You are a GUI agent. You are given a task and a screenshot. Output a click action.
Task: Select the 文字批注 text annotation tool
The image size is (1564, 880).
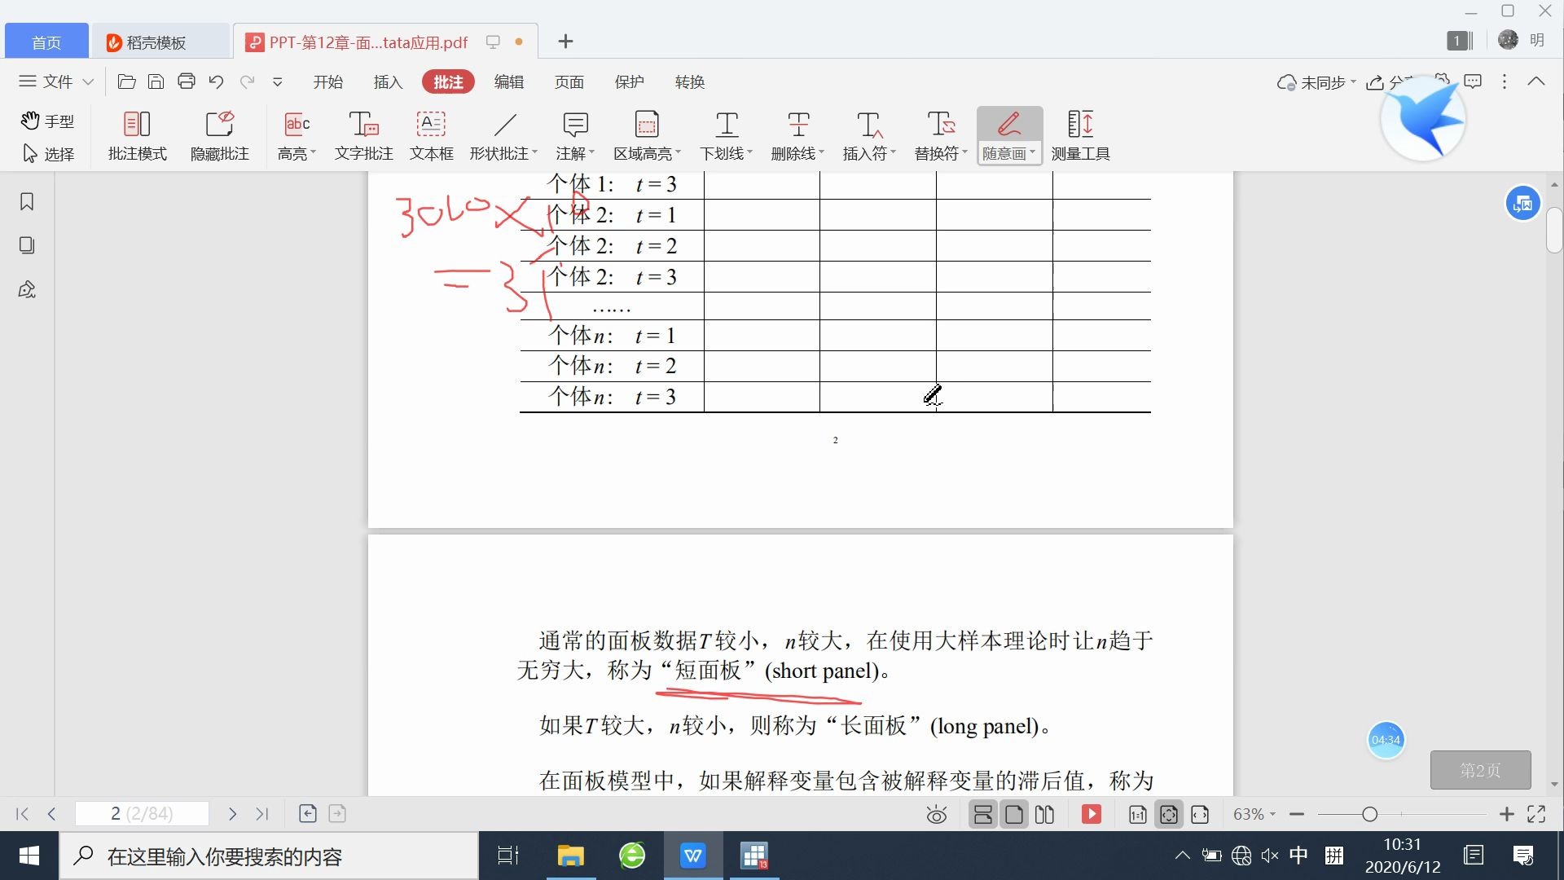[x=362, y=134]
